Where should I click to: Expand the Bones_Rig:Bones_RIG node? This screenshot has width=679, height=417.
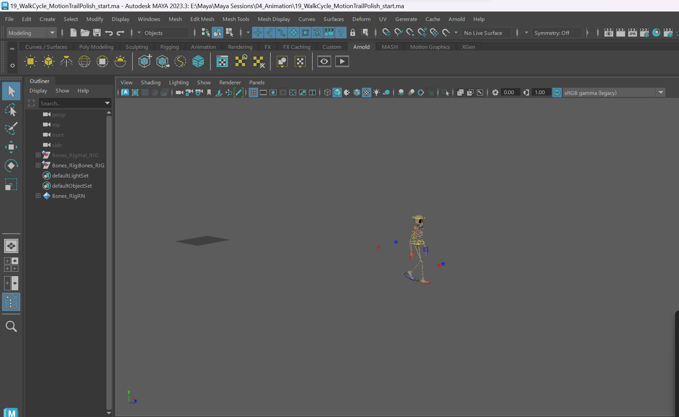pyautogui.click(x=38, y=165)
